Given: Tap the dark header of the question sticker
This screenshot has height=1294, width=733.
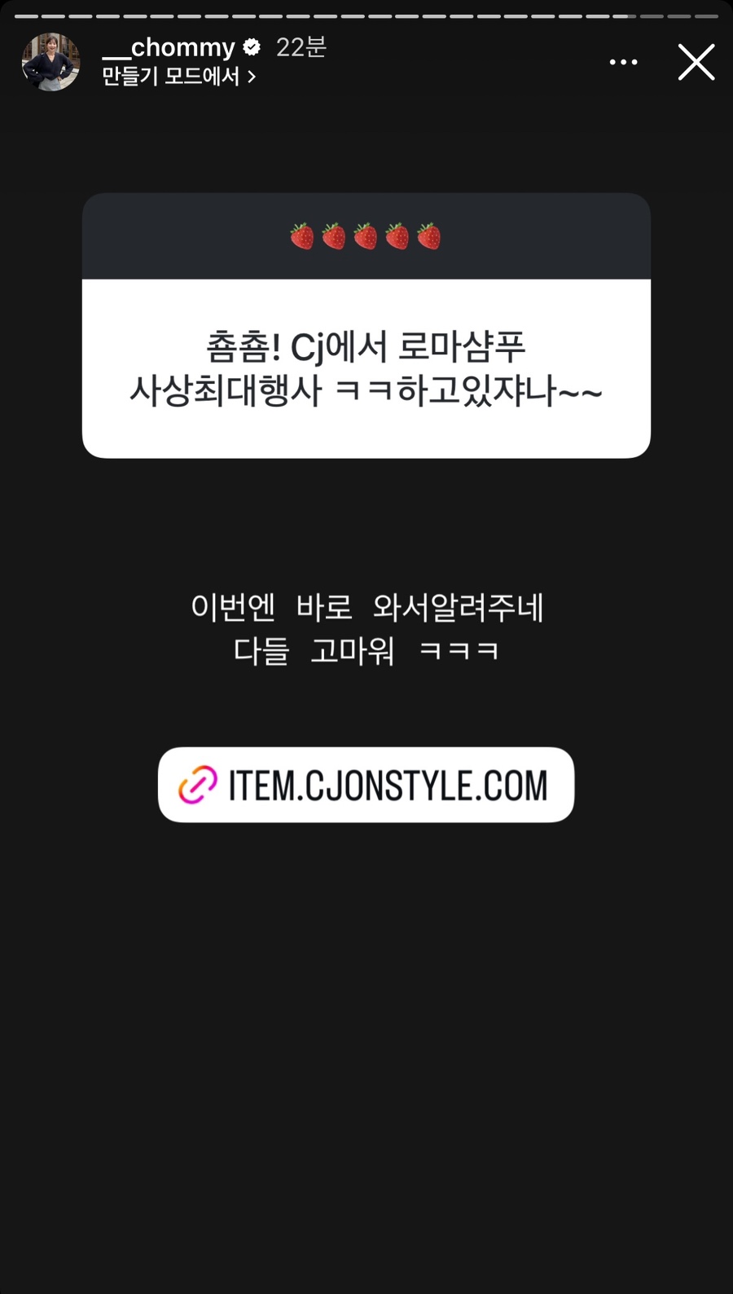Looking at the screenshot, I should 366,236.
